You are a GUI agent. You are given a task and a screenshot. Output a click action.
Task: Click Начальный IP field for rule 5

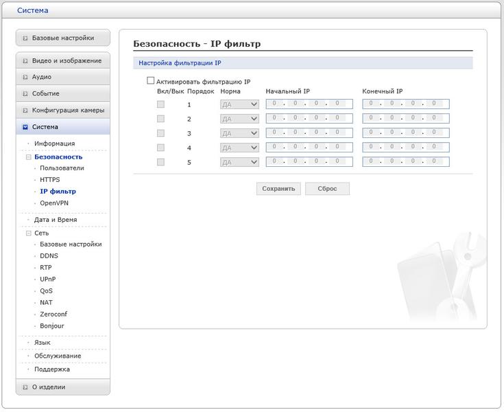tap(309, 161)
